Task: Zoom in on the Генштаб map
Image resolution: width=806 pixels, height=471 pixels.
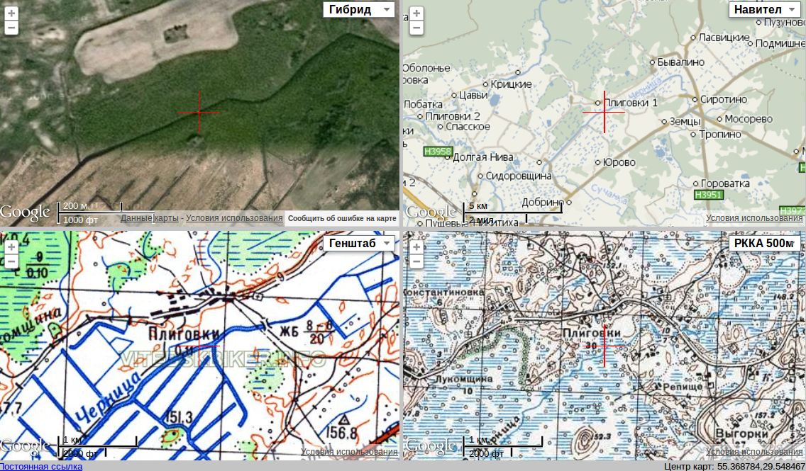Action: point(11,247)
